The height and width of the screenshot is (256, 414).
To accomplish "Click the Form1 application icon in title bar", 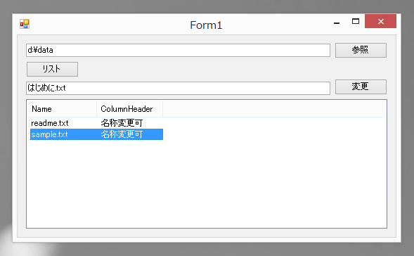I will click(25, 24).
